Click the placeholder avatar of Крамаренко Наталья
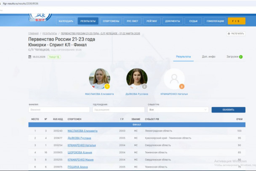The height and width of the screenshot is (171, 256). pyautogui.click(x=174, y=79)
